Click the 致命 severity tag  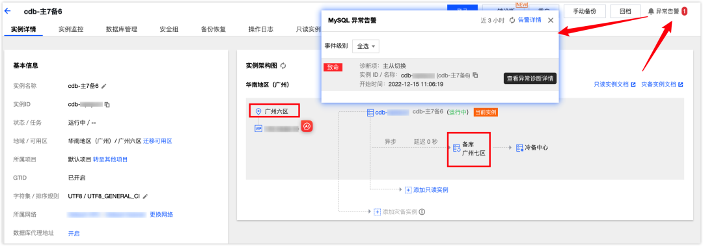click(333, 67)
